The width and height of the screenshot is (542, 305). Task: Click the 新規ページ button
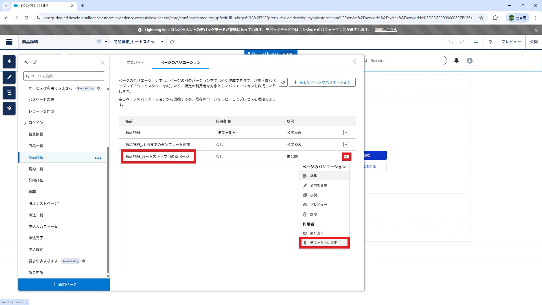(x=64, y=284)
